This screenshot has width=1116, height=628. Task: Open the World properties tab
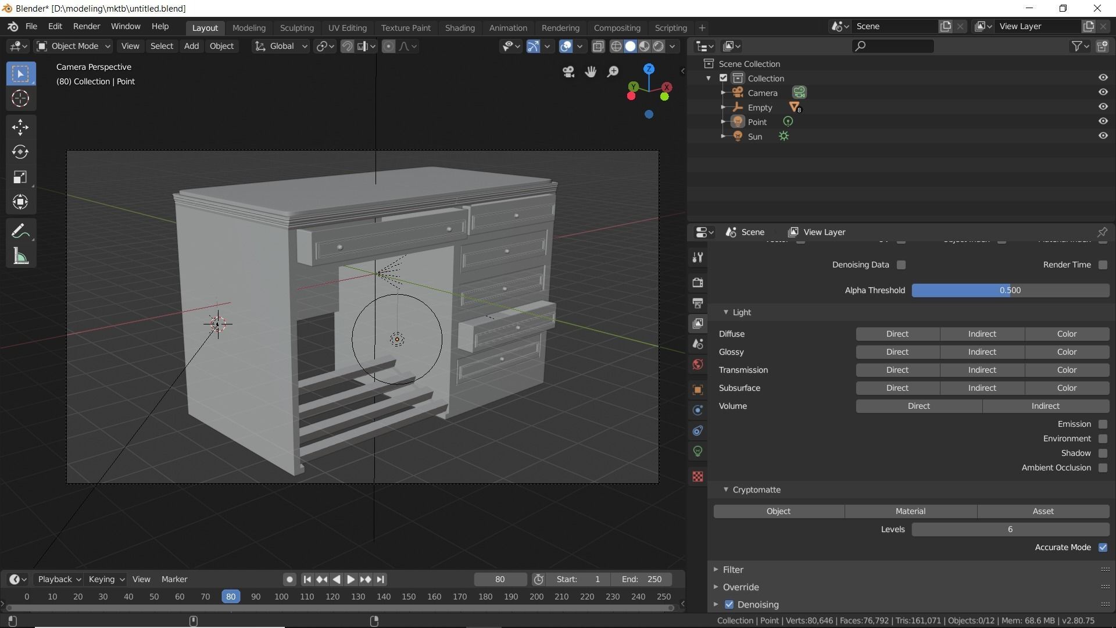(x=698, y=365)
